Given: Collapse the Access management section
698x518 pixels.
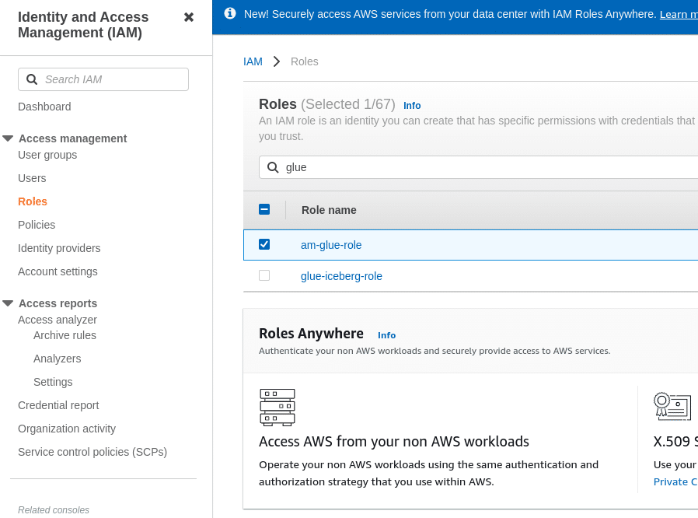Looking at the screenshot, I should tap(8, 138).
